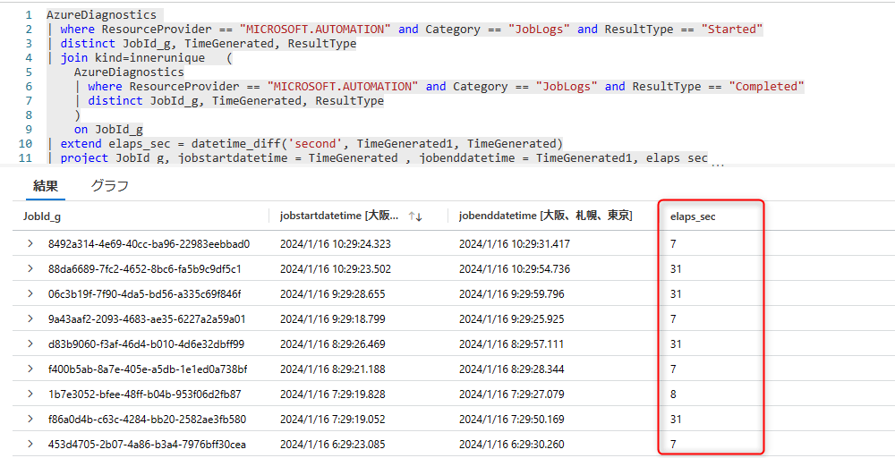The height and width of the screenshot is (458, 895).
Task: Click line number 9 in editor gutter
Action: pos(29,130)
